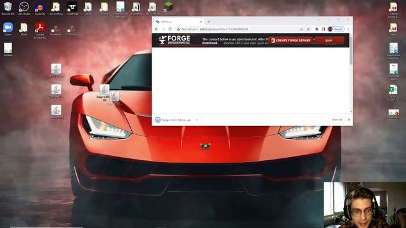Select the curseforge desktop icon
This screenshot has width=406, height=228.
(x=72, y=8)
